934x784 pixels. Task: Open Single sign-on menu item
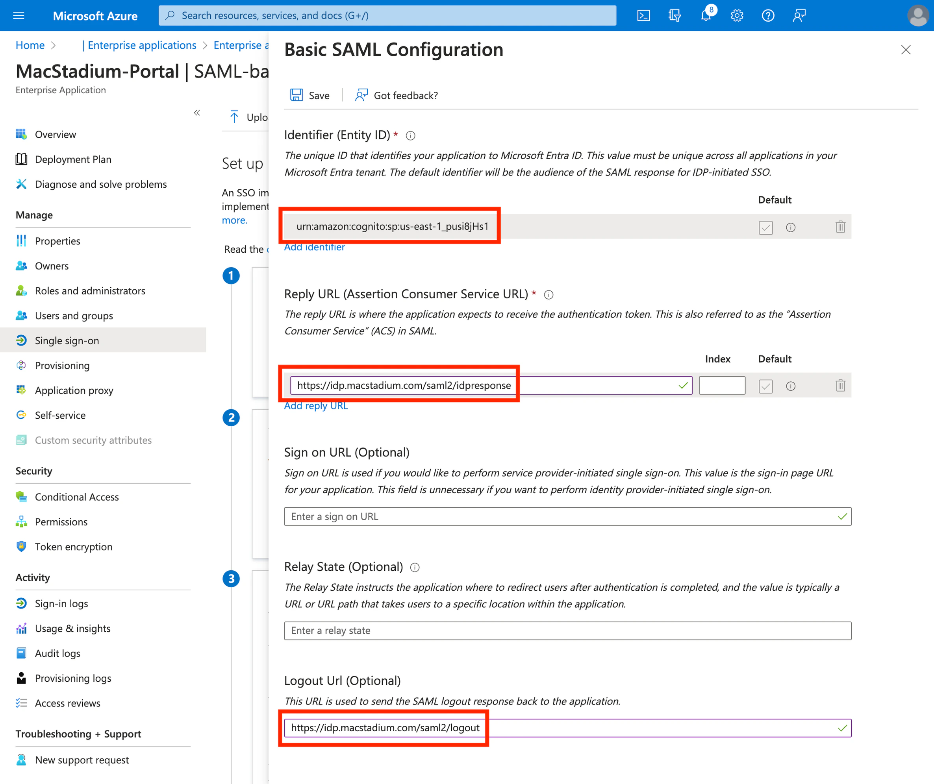67,340
